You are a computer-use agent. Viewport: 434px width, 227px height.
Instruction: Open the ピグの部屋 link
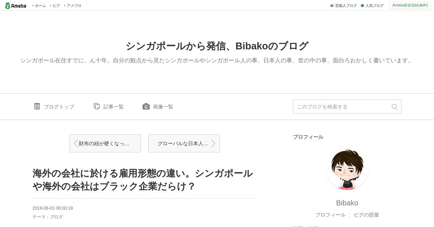coord(366,215)
